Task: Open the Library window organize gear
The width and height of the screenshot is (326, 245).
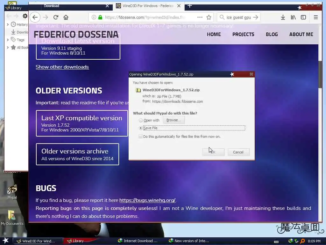Action: [25, 16]
